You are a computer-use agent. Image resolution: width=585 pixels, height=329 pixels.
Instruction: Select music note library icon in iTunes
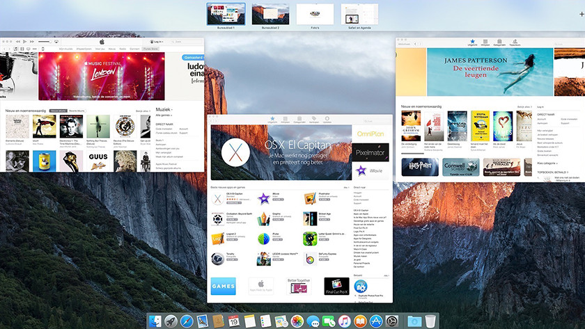(x=15, y=49)
